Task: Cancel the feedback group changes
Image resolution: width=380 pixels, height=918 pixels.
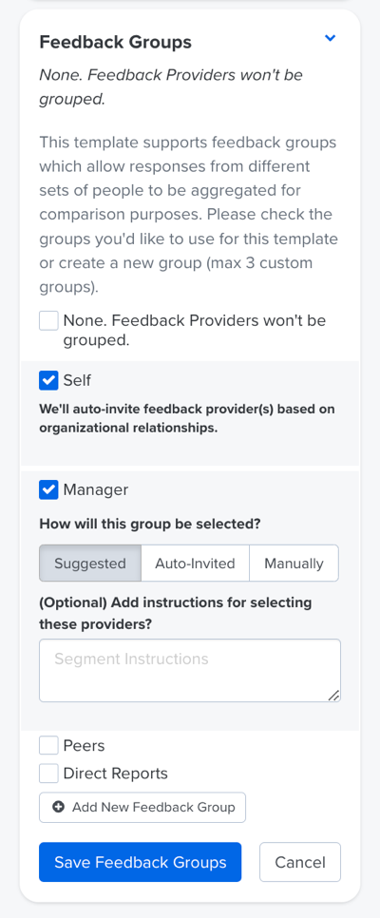Action: 300,862
